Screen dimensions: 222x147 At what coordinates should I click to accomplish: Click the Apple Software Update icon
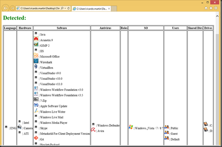point(36,105)
